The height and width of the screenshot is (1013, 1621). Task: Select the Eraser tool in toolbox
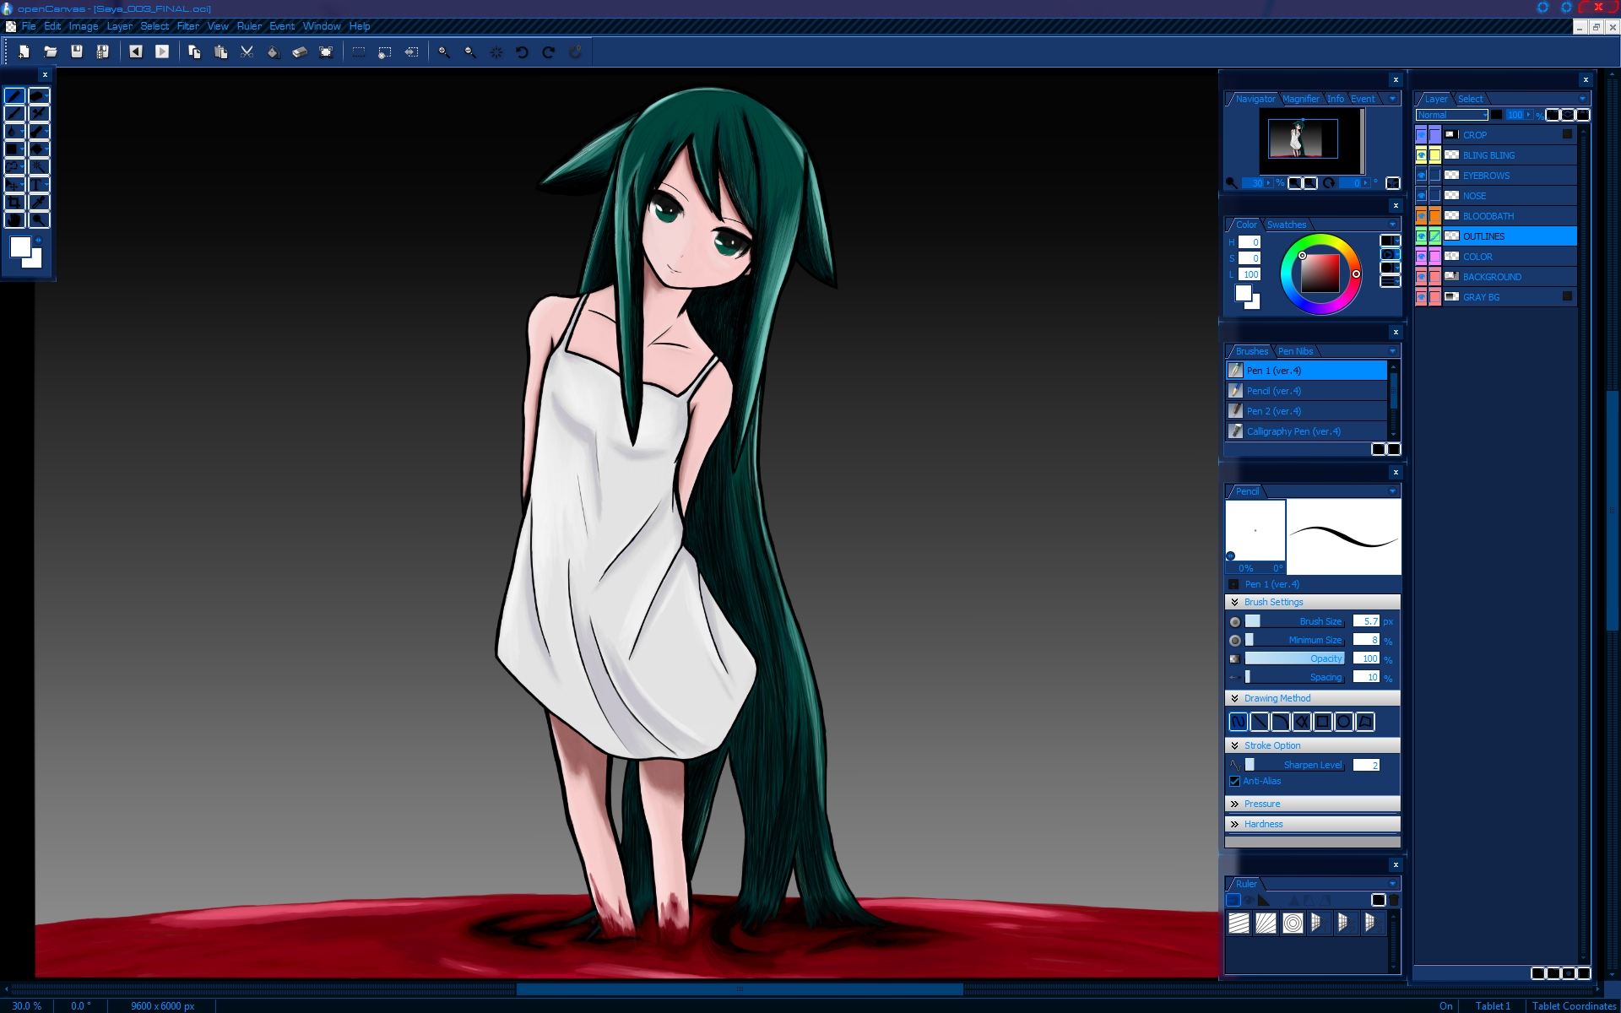39,95
